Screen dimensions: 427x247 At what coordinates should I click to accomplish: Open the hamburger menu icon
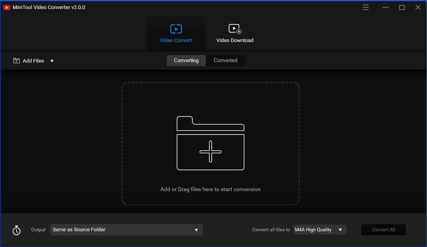coord(365,7)
